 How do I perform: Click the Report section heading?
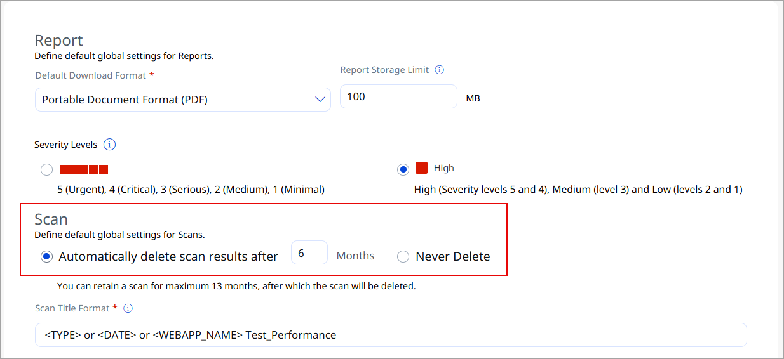point(58,41)
